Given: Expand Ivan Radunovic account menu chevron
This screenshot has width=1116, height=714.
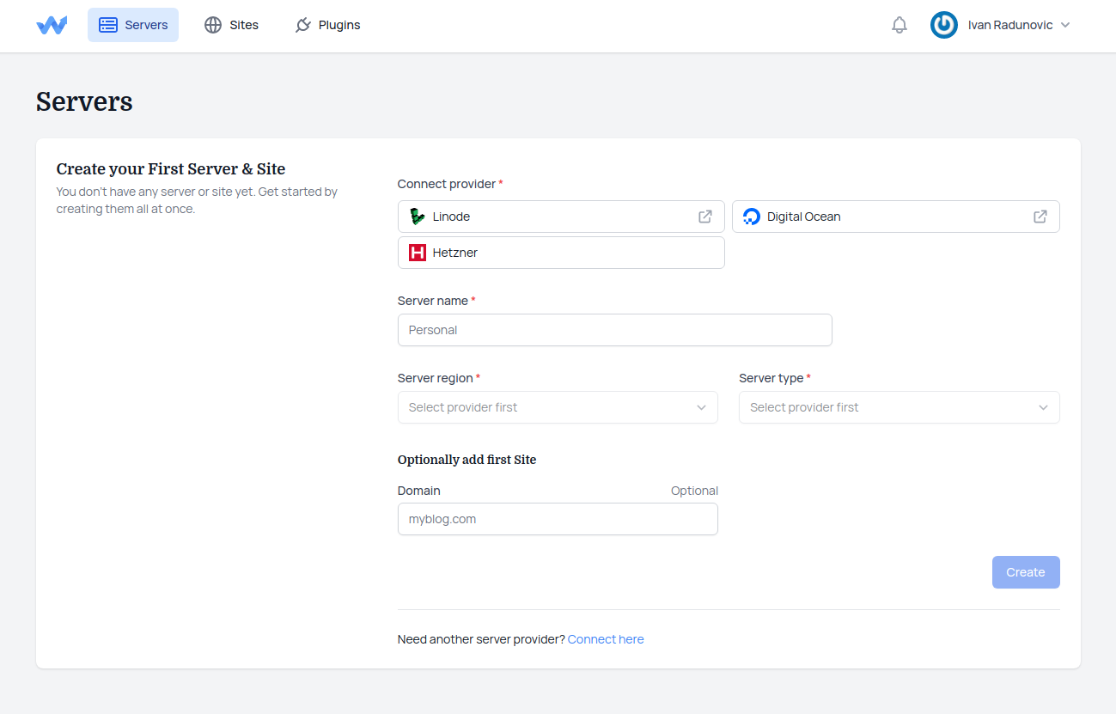Looking at the screenshot, I should [x=1065, y=25].
